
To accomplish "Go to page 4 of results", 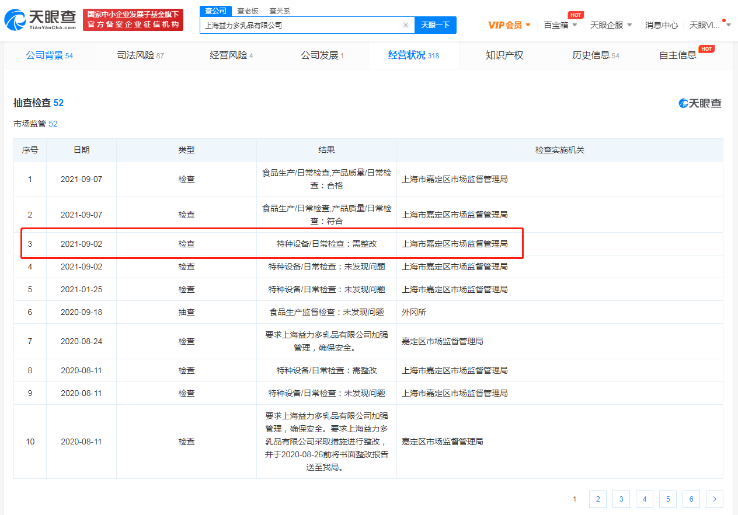I will point(645,499).
